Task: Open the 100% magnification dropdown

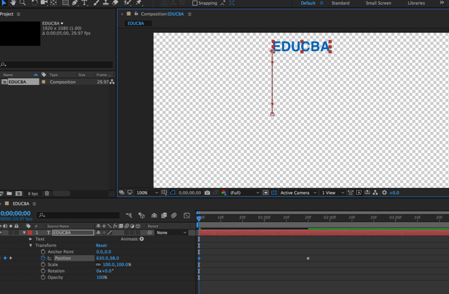Action: tap(147, 193)
